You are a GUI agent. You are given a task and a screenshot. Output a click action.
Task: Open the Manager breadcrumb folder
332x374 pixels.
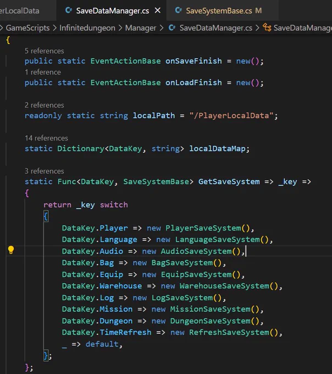141,28
